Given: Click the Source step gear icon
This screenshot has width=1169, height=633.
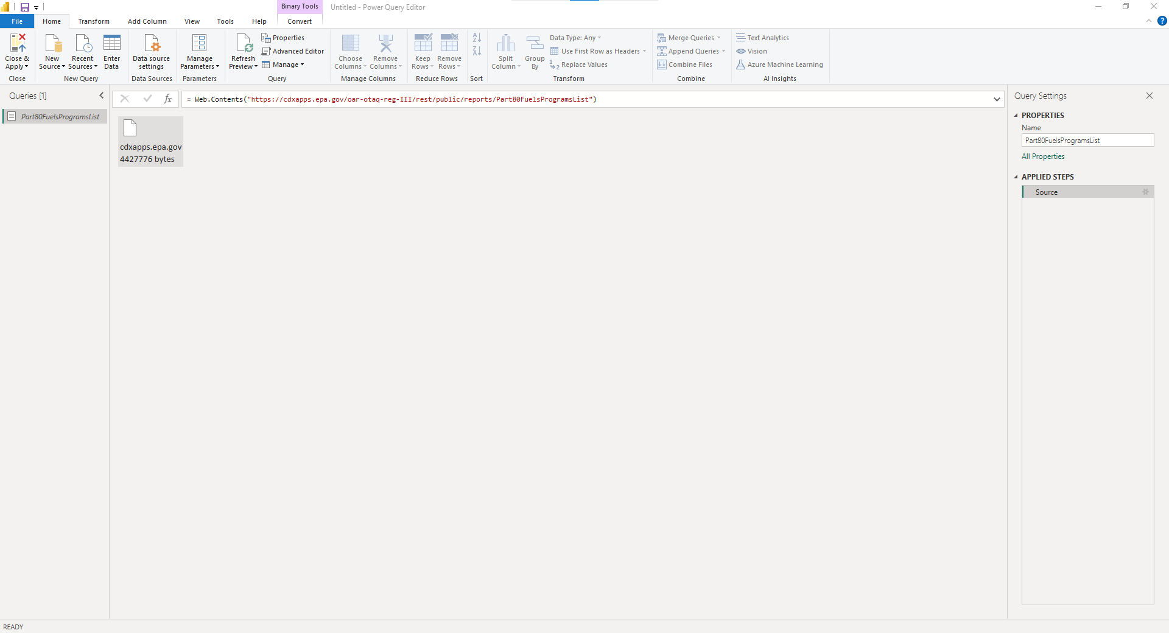Looking at the screenshot, I should point(1145,192).
